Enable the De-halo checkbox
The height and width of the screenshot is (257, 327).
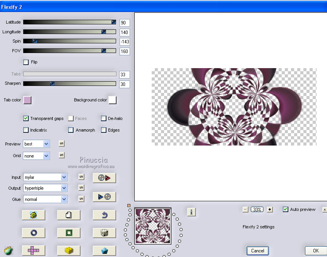coord(104,118)
